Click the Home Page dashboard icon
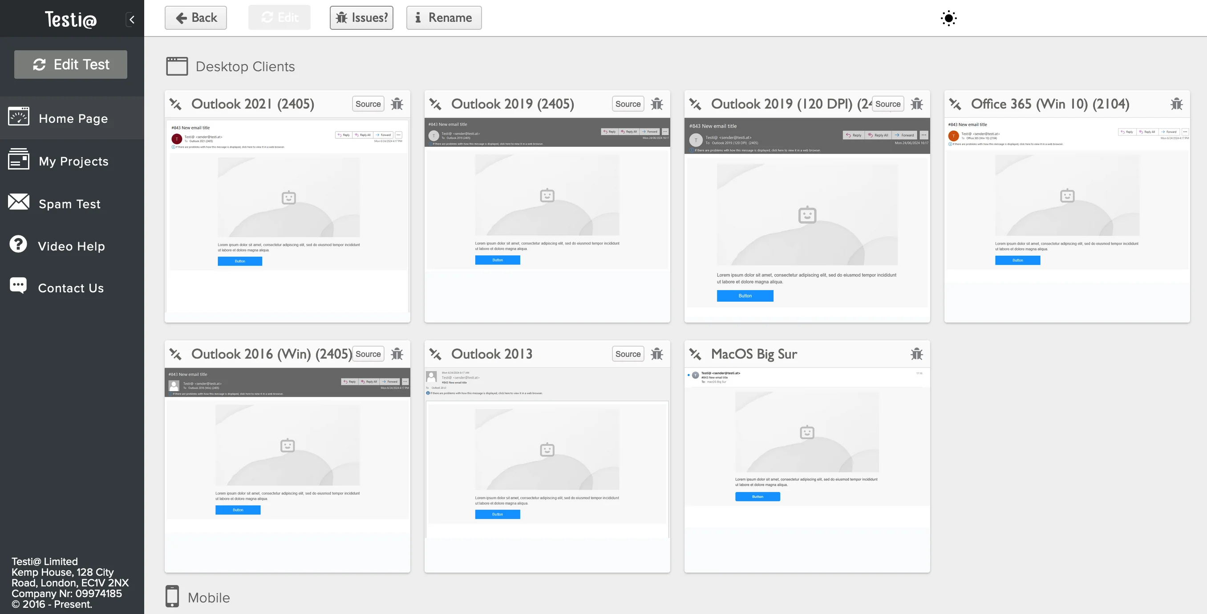 tap(19, 116)
